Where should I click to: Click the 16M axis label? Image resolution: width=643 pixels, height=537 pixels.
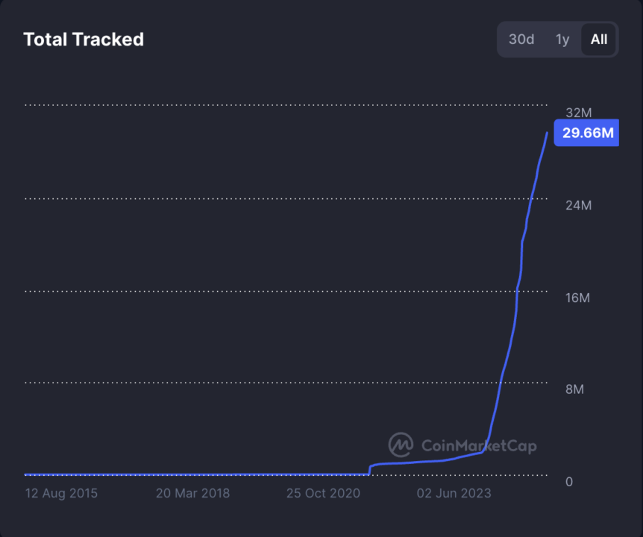(578, 298)
